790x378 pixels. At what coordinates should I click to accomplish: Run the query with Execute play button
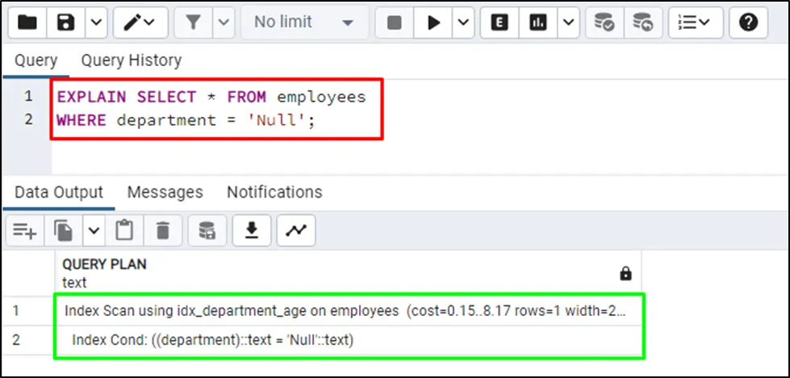pyautogui.click(x=434, y=23)
